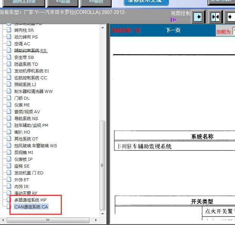This screenshot has height=225, width=235.
Task: Click the tree panel scroll down arrow
Action: (x=103, y=214)
